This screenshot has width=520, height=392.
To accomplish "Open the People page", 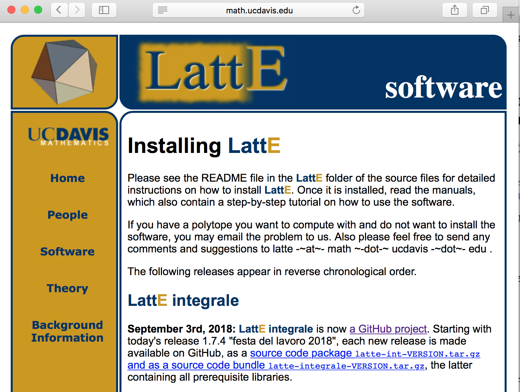I will 68,215.
